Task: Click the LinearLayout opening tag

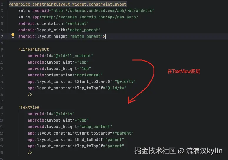Action: (x=34, y=49)
